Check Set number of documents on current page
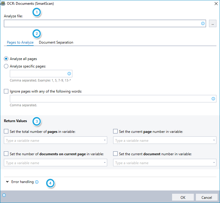 pyautogui.click(x=6, y=154)
